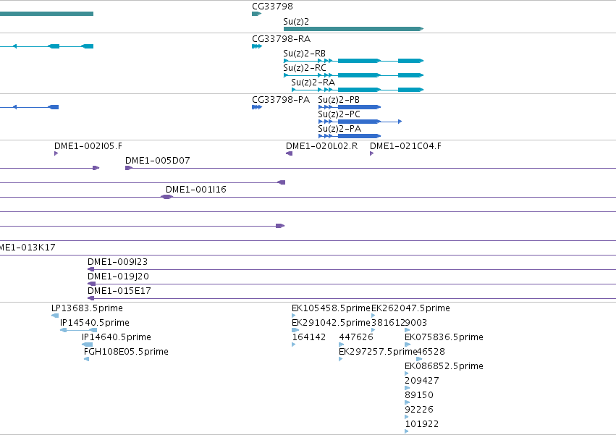Click the DME1-002I05.F arrow marker
This screenshot has height=435, width=616.
pos(56,153)
